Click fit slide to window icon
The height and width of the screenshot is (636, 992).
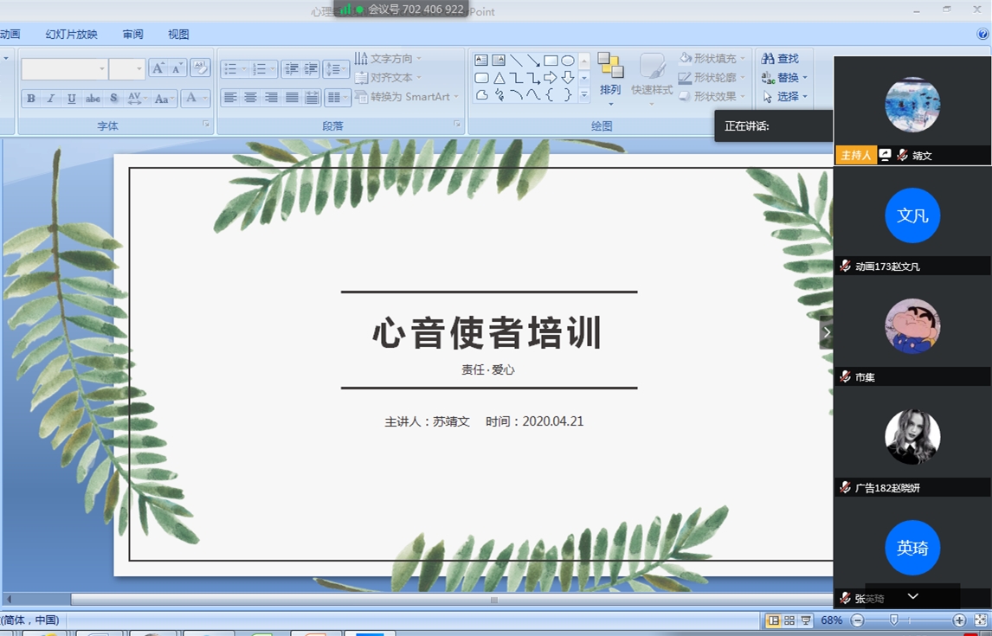click(981, 620)
